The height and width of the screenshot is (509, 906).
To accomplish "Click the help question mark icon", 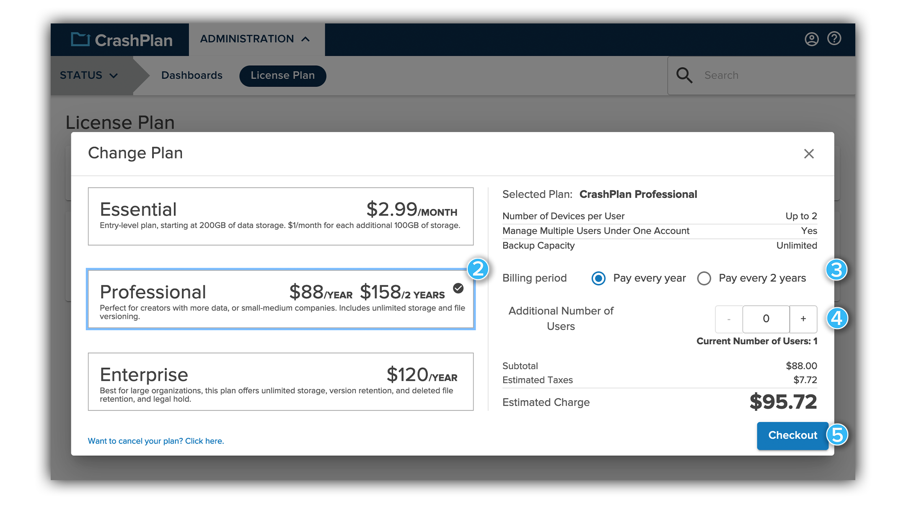I will [834, 39].
